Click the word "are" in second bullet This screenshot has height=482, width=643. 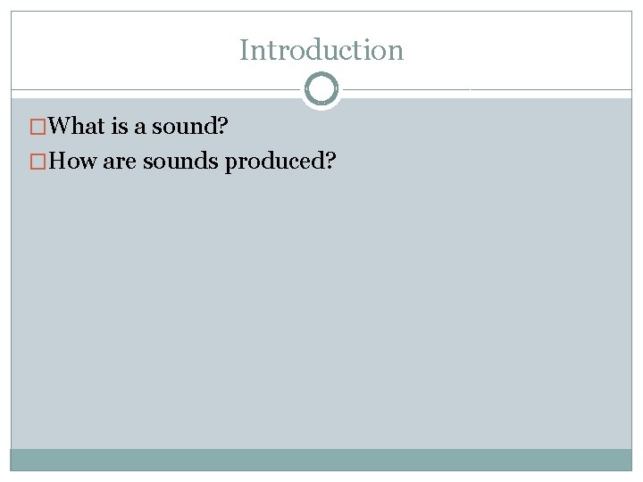120,162
